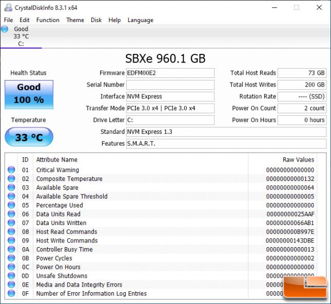The height and width of the screenshot is (304, 331).
Task: Open the Function menu
Action: [48, 20]
